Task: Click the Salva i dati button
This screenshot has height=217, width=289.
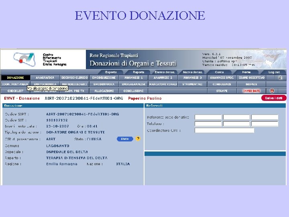Action: coord(274,98)
